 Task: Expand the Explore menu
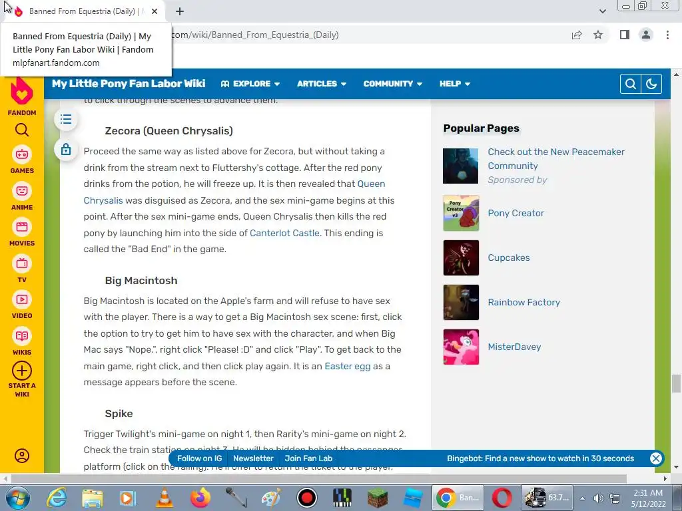point(250,83)
